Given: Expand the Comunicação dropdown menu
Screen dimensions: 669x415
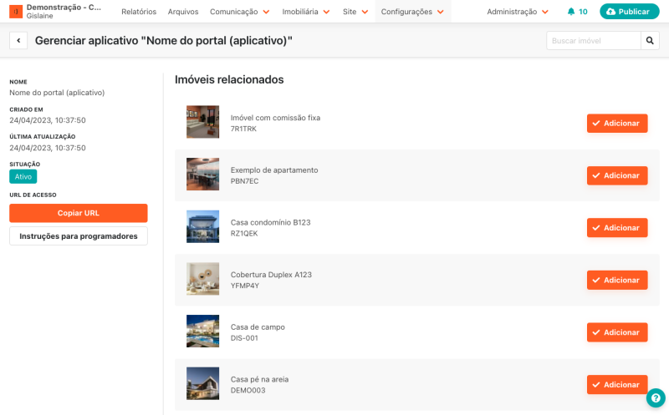Looking at the screenshot, I should (239, 12).
